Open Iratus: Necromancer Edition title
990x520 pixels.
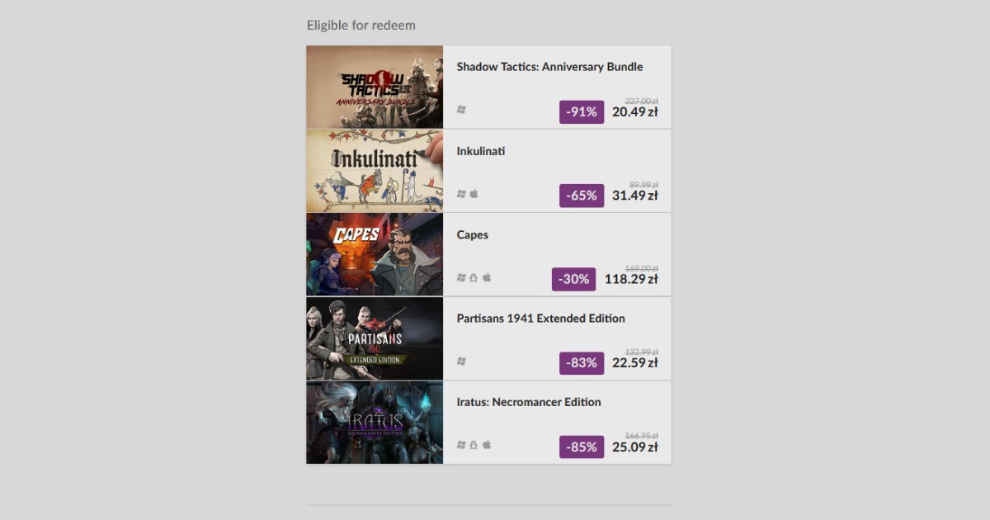click(x=529, y=402)
